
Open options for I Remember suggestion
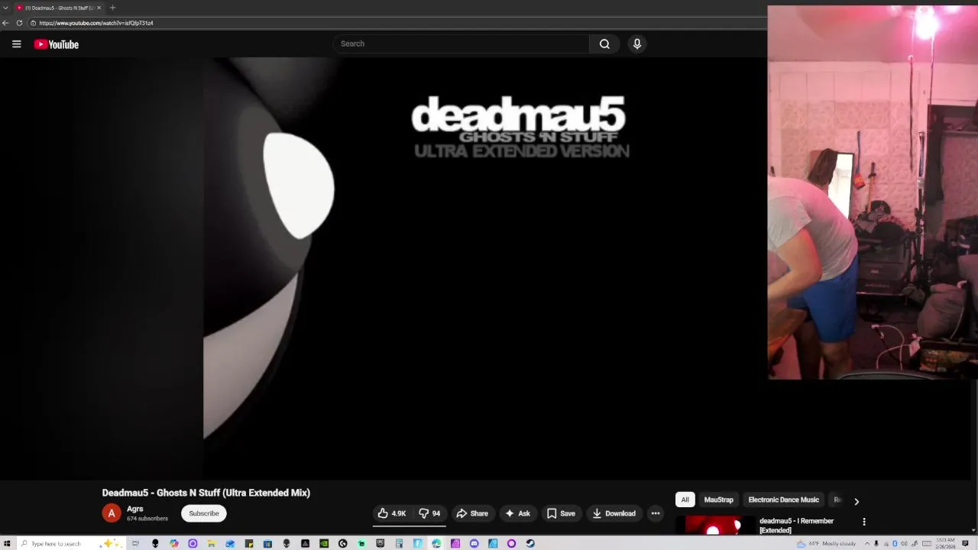pyautogui.click(x=864, y=522)
